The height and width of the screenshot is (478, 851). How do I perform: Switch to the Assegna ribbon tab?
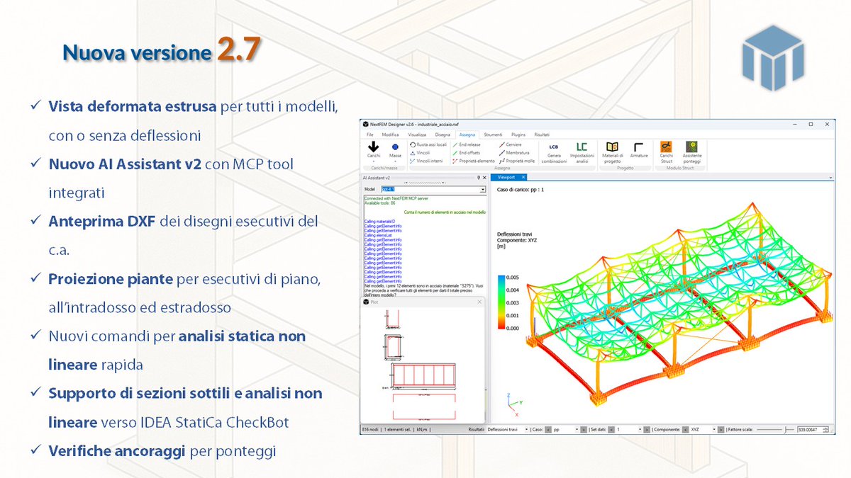[x=467, y=135]
